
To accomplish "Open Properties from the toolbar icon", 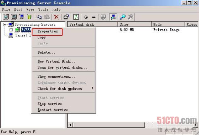I will point(66,17).
